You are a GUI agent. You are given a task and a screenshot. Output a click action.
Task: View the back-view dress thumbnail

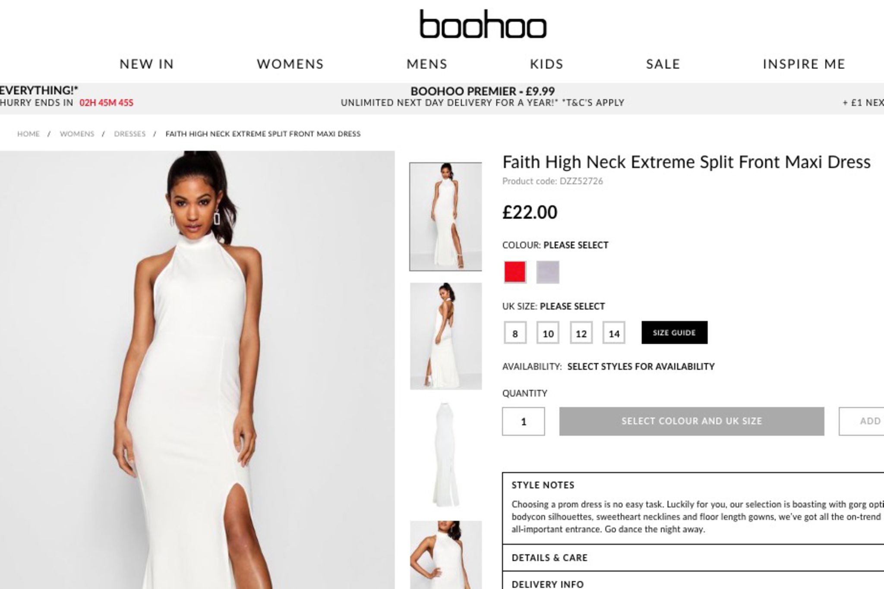(446, 336)
